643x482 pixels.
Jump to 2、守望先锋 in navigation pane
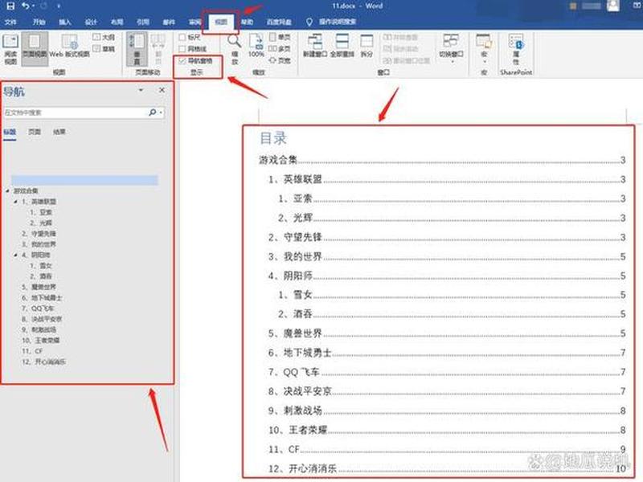39,234
